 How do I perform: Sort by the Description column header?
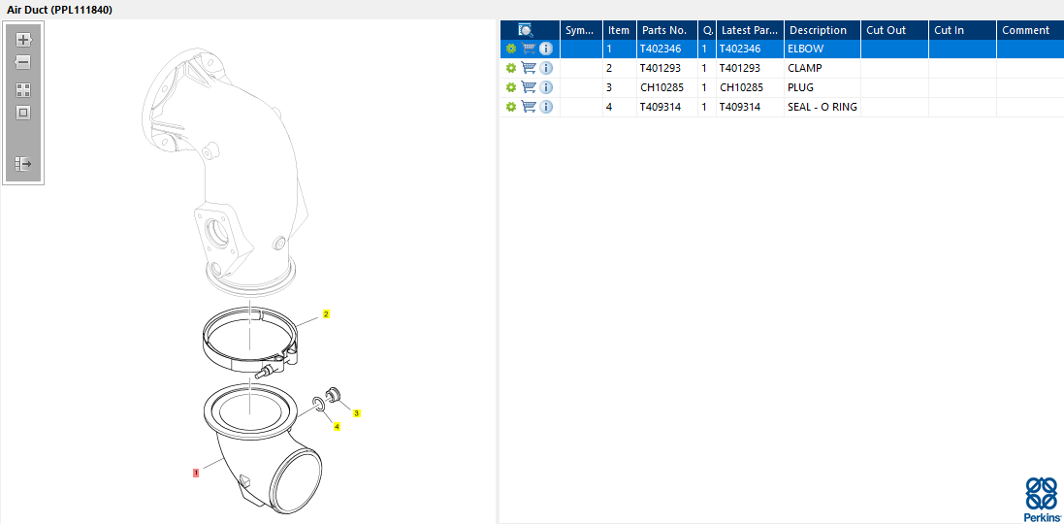click(x=822, y=30)
